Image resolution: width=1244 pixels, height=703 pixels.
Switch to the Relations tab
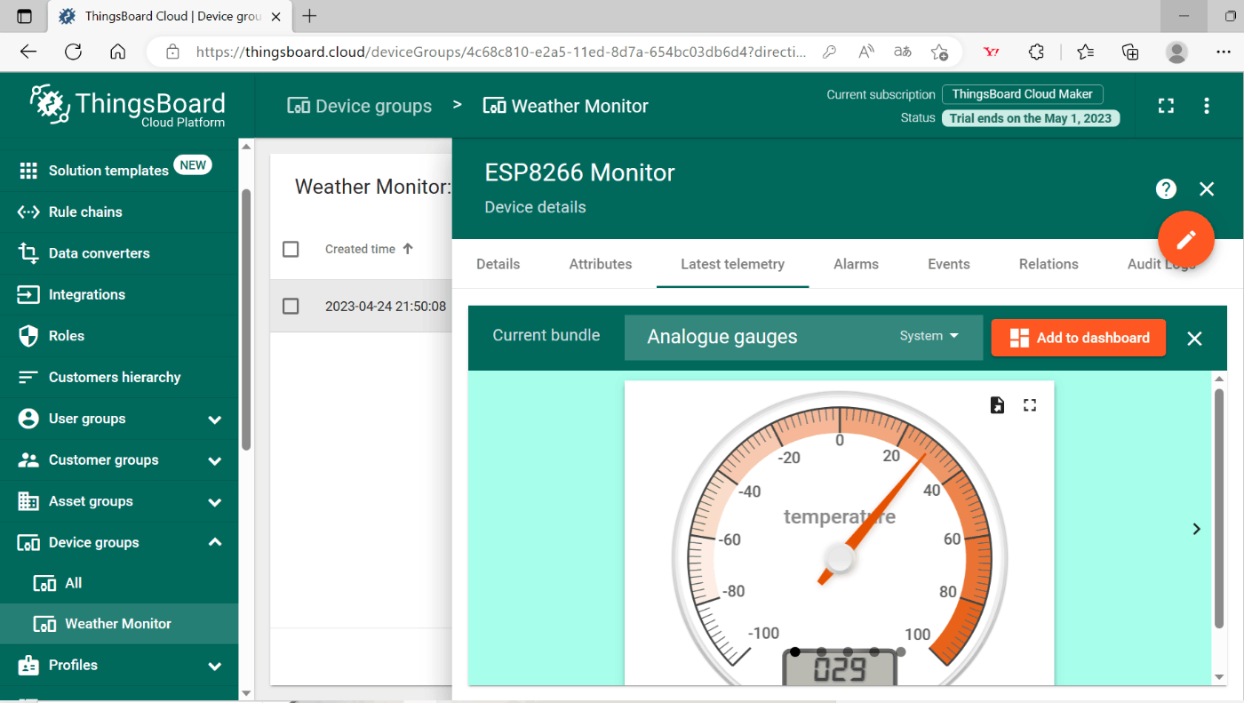[1049, 264]
